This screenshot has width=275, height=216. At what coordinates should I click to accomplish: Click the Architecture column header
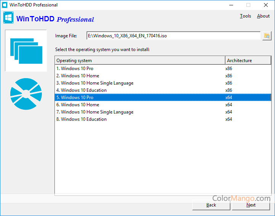point(248,61)
